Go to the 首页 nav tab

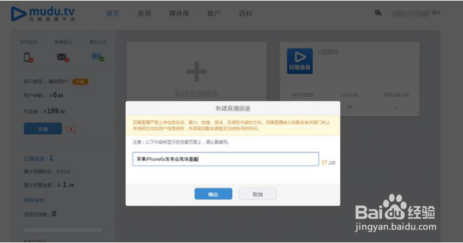[x=113, y=13]
